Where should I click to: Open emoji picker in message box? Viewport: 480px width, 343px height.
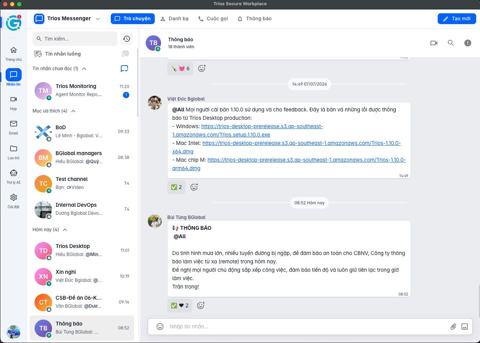click(x=160, y=327)
